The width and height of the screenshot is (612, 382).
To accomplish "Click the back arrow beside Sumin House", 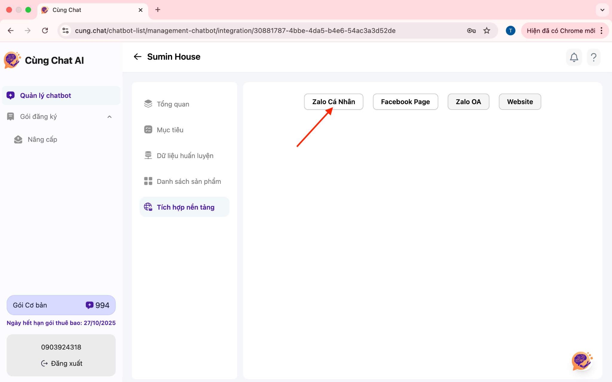I will click(137, 57).
